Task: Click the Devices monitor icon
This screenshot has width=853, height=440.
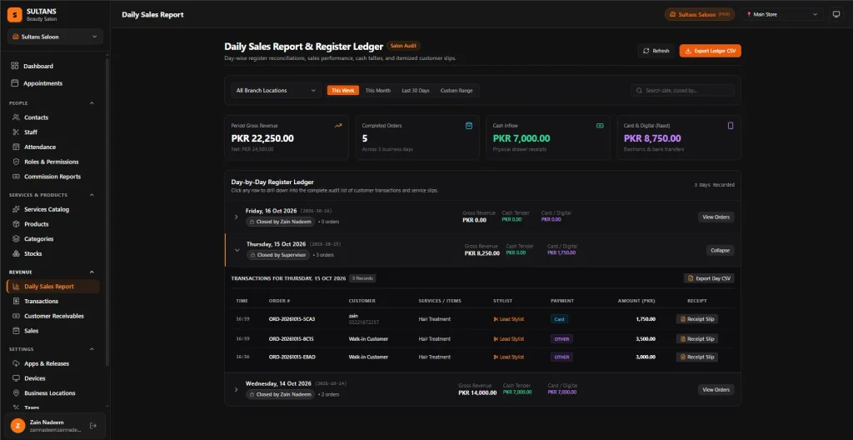Action: click(15, 378)
